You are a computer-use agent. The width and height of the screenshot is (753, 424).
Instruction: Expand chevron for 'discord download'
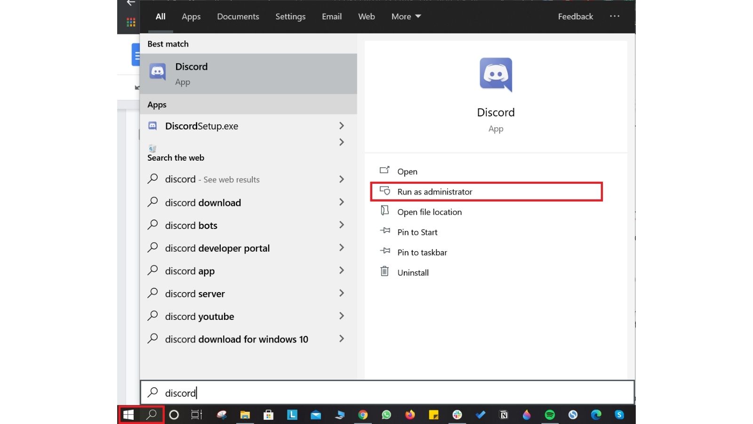[342, 202]
